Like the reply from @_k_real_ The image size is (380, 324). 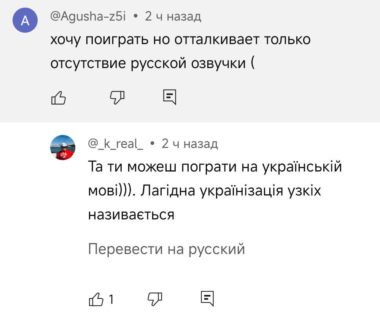click(96, 299)
